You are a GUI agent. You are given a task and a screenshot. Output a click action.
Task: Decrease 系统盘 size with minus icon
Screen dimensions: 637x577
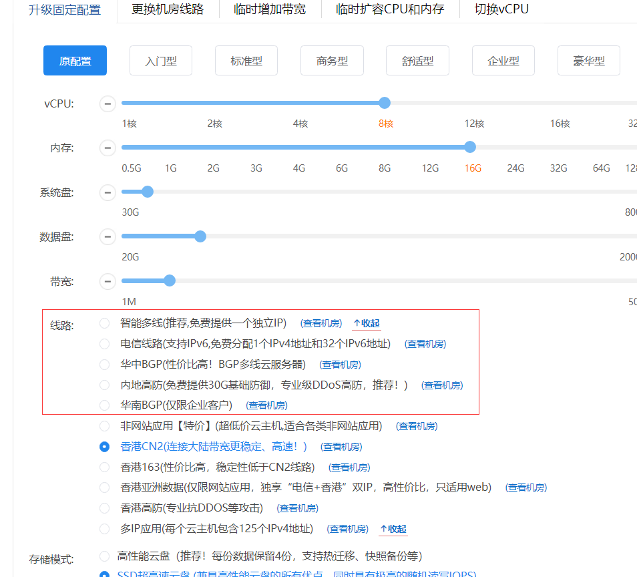pyautogui.click(x=108, y=192)
